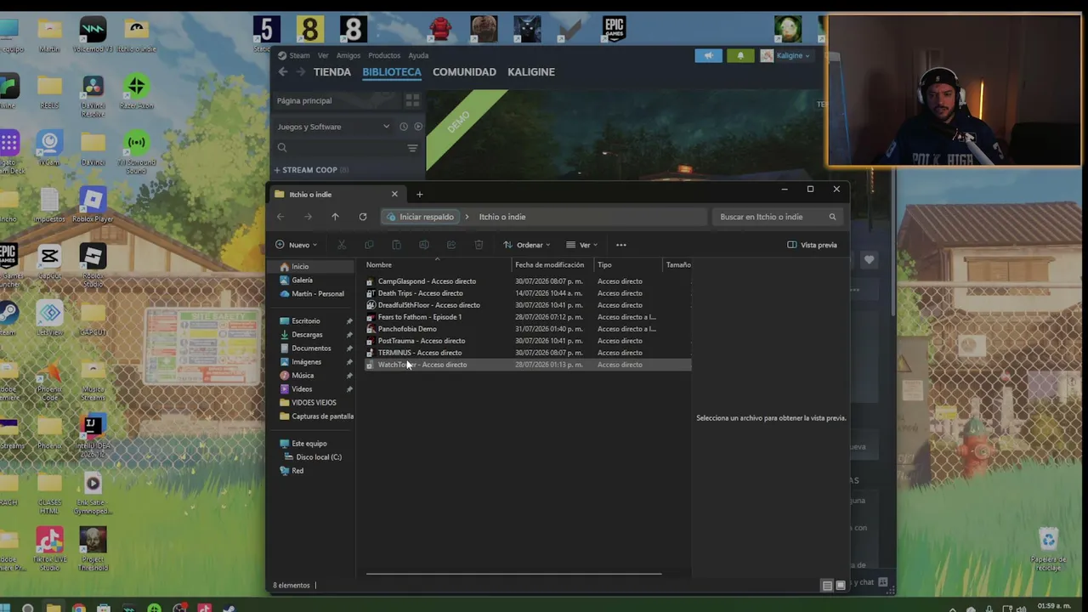Viewport: 1088px width, 612px height.
Task: Open Papelera de reciclaje on desktop
Action: click(1049, 550)
